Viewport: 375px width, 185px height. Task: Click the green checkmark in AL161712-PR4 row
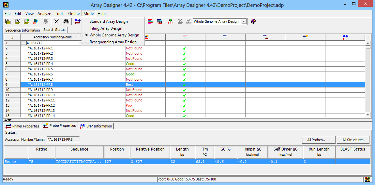[184, 64]
